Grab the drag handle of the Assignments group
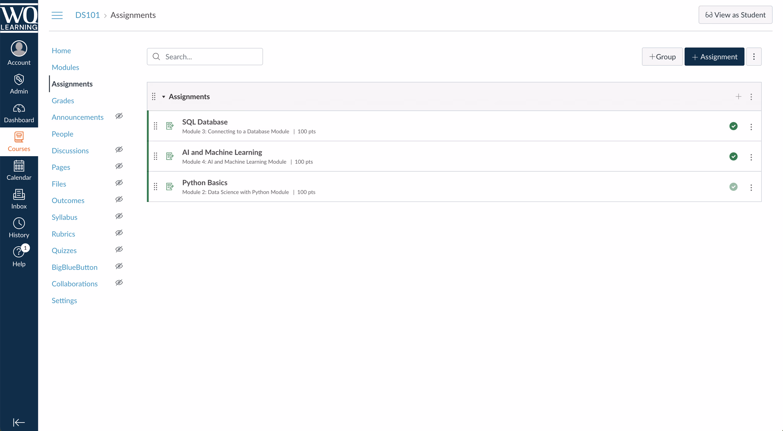The image size is (783, 431). pyautogui.click(x=154, y=97)
